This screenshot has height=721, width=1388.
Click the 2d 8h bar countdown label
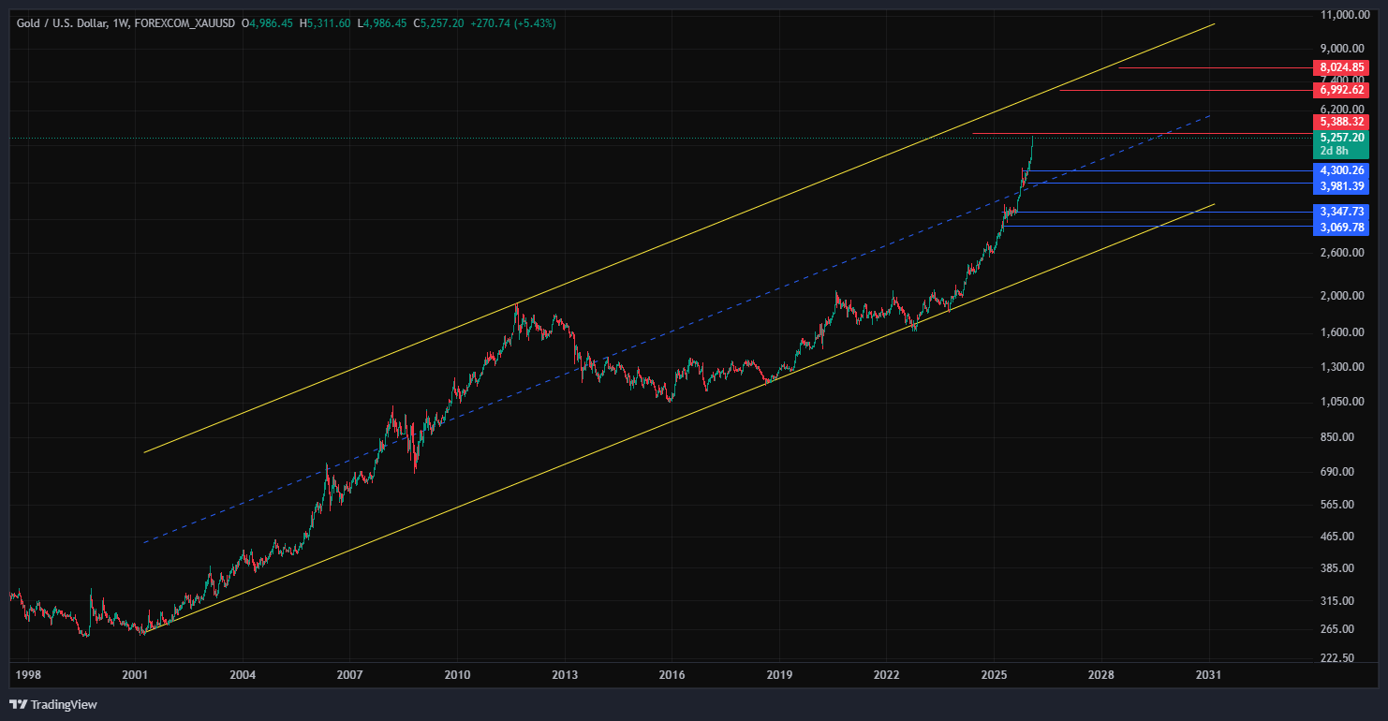coord(1335,151)
